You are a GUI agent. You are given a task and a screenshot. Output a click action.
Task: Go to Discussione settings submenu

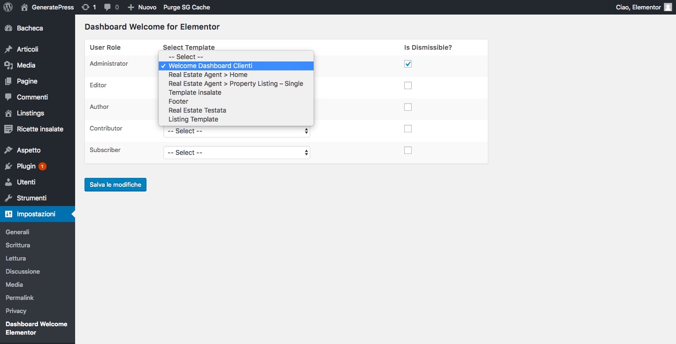(23, 271)
